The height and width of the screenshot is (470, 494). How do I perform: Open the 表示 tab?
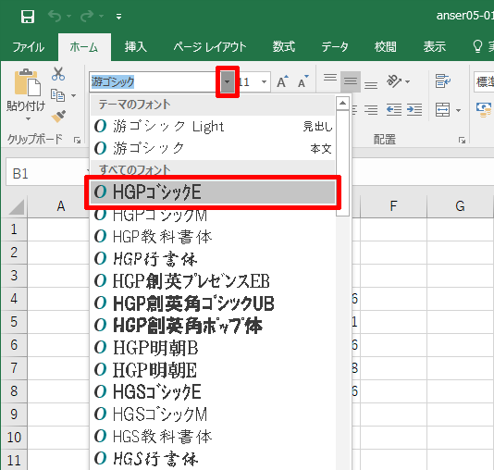point(435,47)
